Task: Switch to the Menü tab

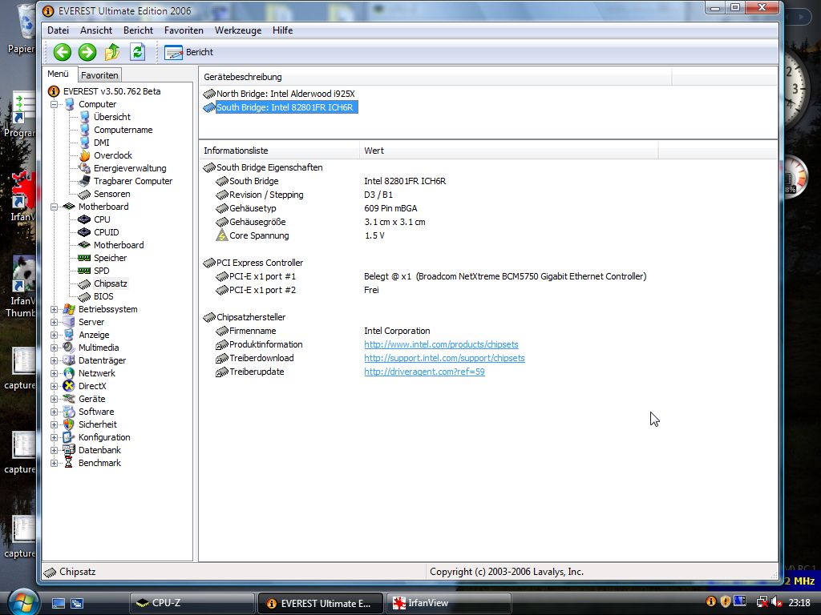Action: tap(58, 74)
